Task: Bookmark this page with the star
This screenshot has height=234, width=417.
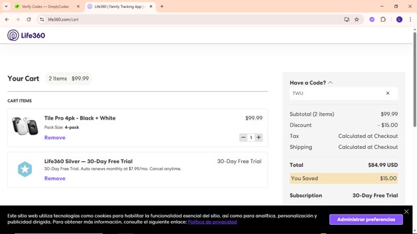Action: pos(356,19)
